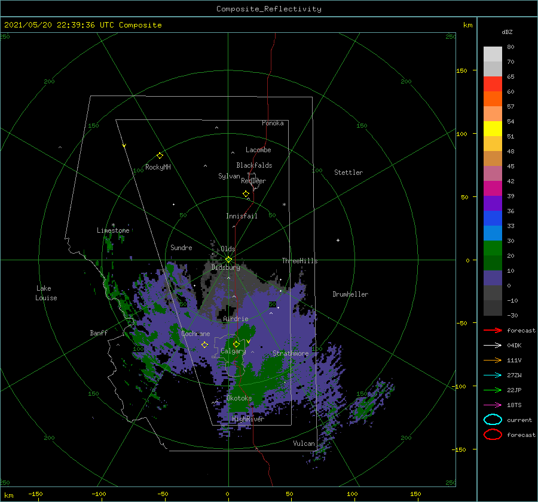Pick the cyan 27ZW arrow icon
This screenshot has width=538, height=502.
pos(493,375)
